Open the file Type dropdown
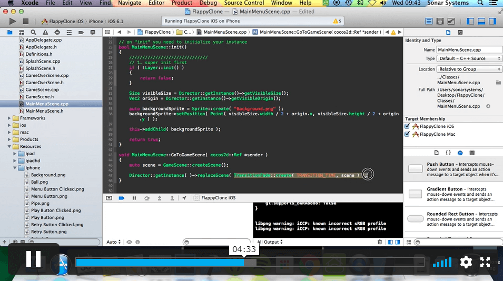 coord(469,58)
